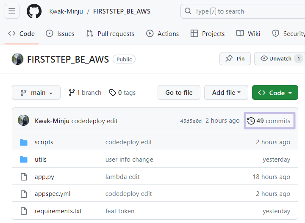The width and height of the screenshot is (305, 223).
Task: View the 0 tags link
Action: [122, 93]
